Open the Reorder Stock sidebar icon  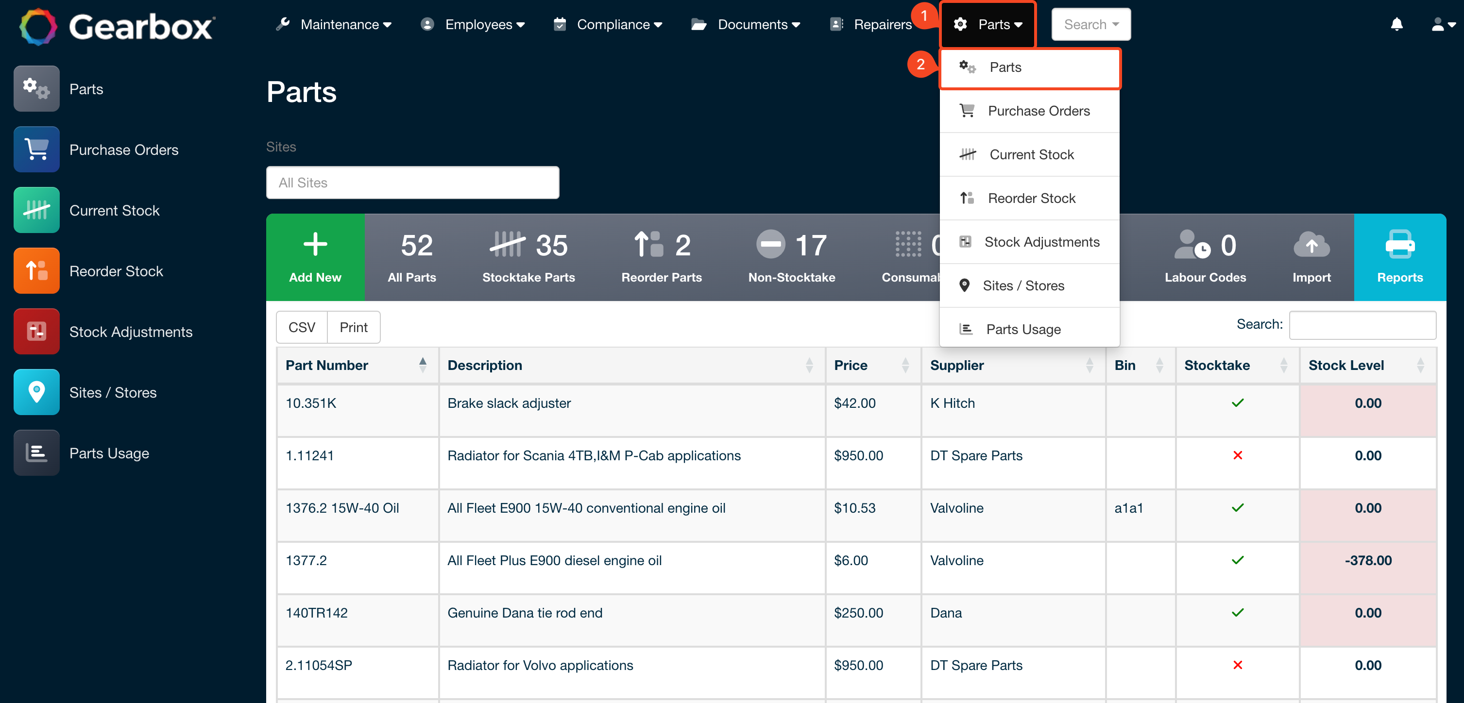tap(36, 270)
